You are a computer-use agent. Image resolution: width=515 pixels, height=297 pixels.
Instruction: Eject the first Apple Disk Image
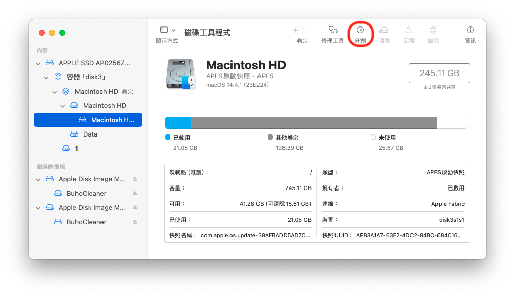click(135, 179)
